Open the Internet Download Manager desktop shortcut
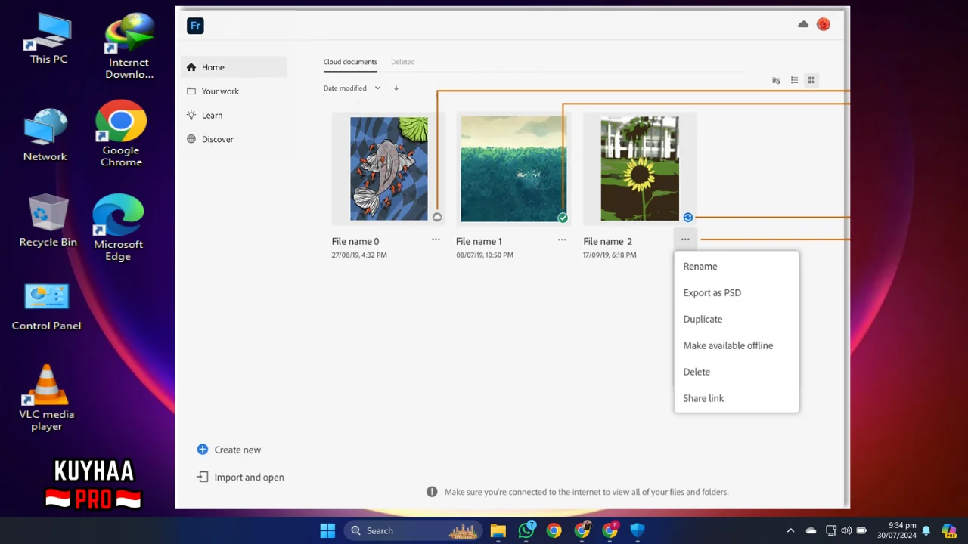Viewport: 968px width, 544px height. [x=129, y=46]
